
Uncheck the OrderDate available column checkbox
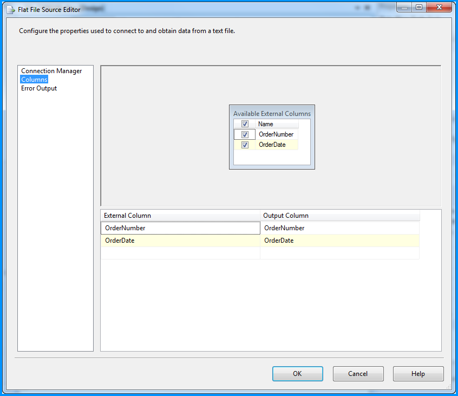click(245, 145)
